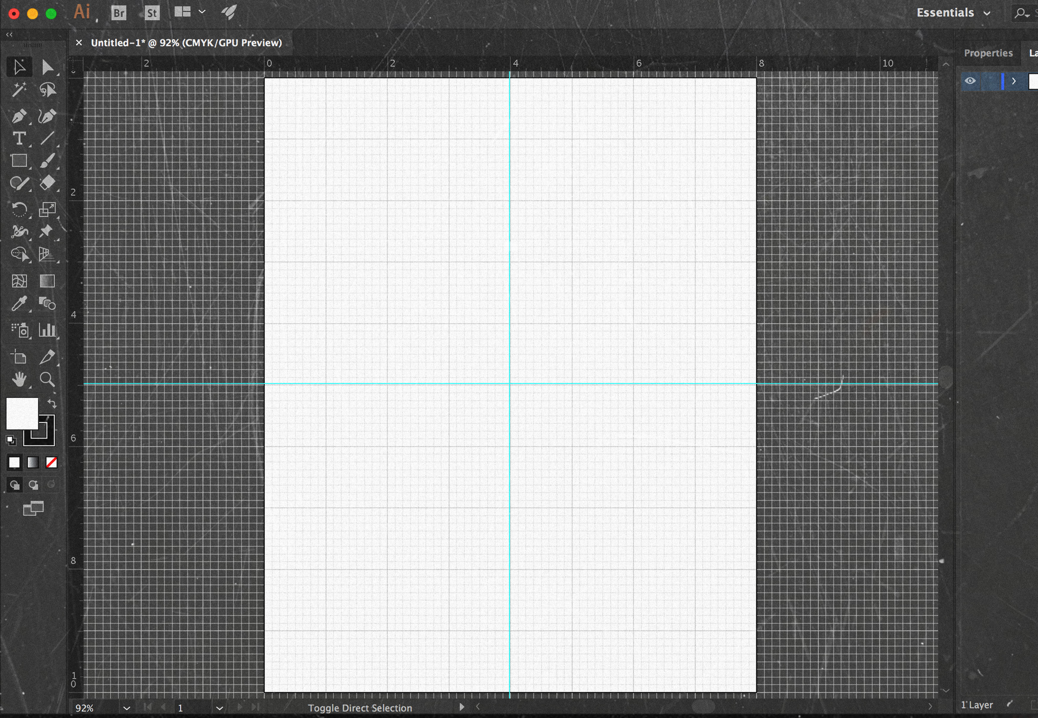Choose the Magic Wand tool
The height and width of the screenshot is (718, 1038).
[19, 90]
